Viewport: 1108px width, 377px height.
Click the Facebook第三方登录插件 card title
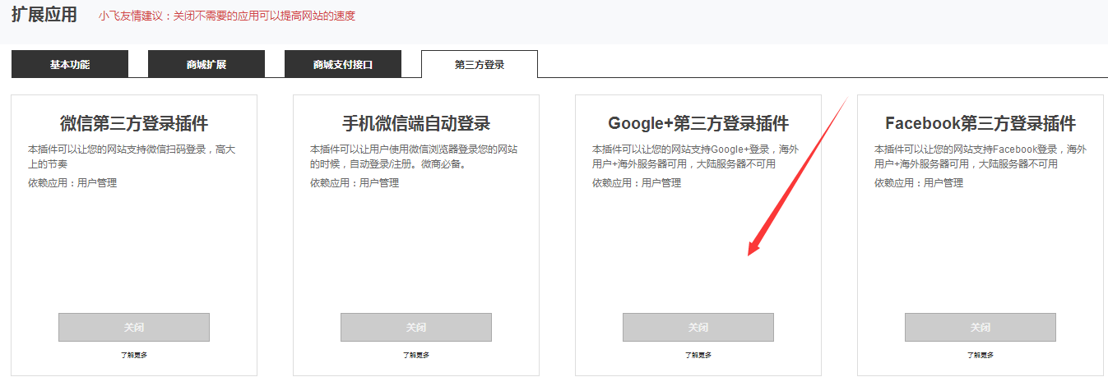(x=981, y=123)
